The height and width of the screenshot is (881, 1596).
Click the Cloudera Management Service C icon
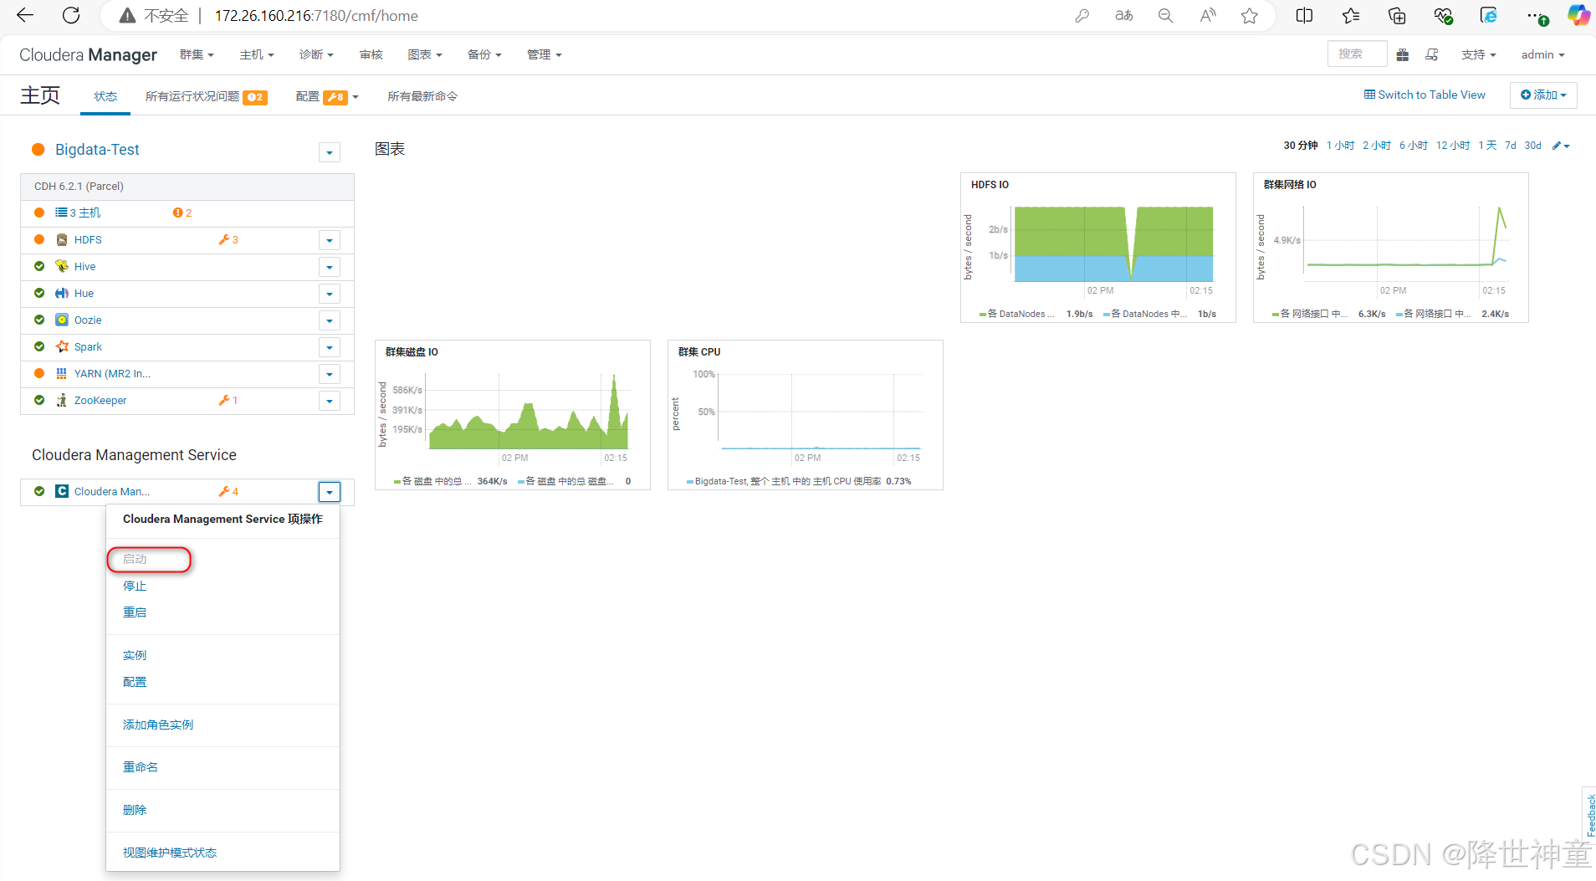pos(62,491)
